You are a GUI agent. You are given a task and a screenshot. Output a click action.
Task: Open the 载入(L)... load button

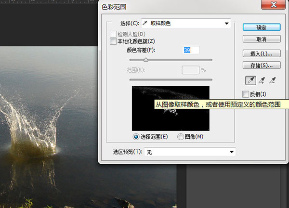262,53
